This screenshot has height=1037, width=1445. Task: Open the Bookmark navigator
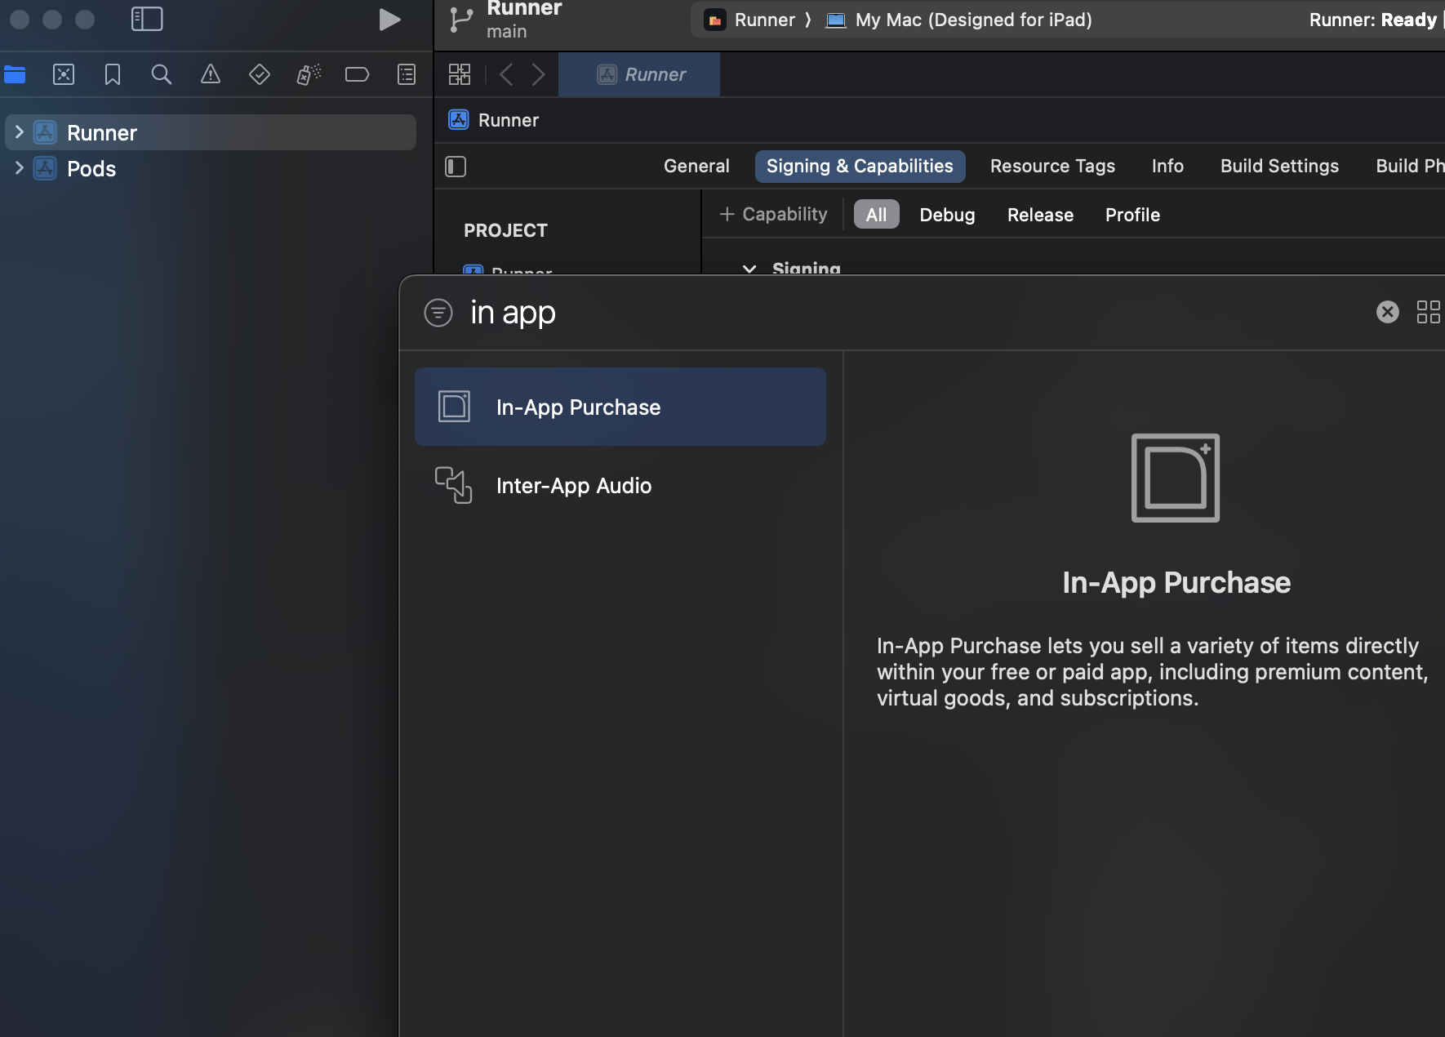(x=113, y=75)
